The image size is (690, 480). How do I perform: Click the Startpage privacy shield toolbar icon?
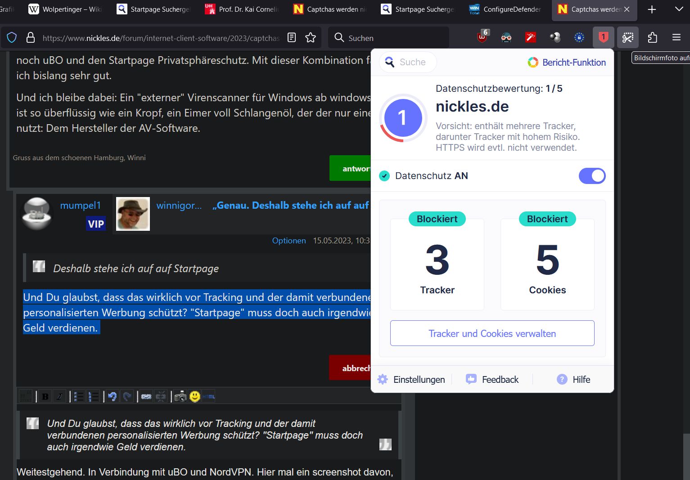[x=604, y=38]
